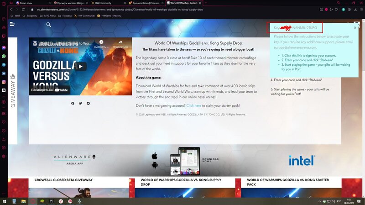Share giveaway on Reddit

(x=88, y=103)
